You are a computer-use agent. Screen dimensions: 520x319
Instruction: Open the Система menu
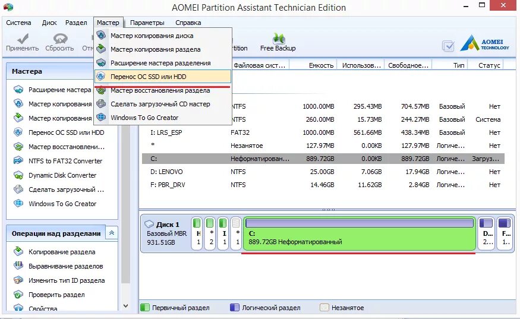click(x=18, y=23)
